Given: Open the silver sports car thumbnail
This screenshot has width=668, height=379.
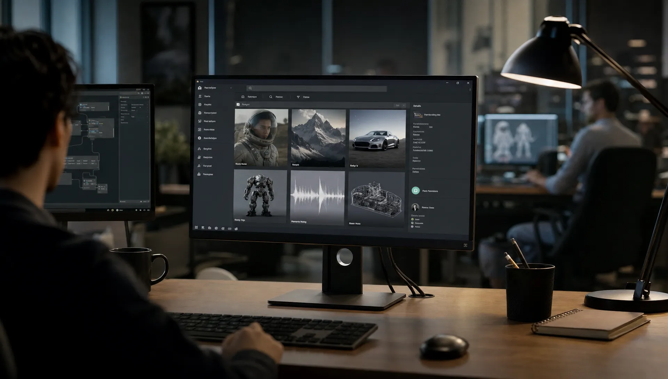Looking at the screenshot, I should click(x=377, y=139).
